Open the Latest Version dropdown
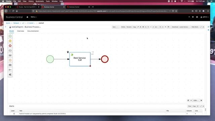Image resolution: width=215 pixels, height=121 pixels. 184,27
